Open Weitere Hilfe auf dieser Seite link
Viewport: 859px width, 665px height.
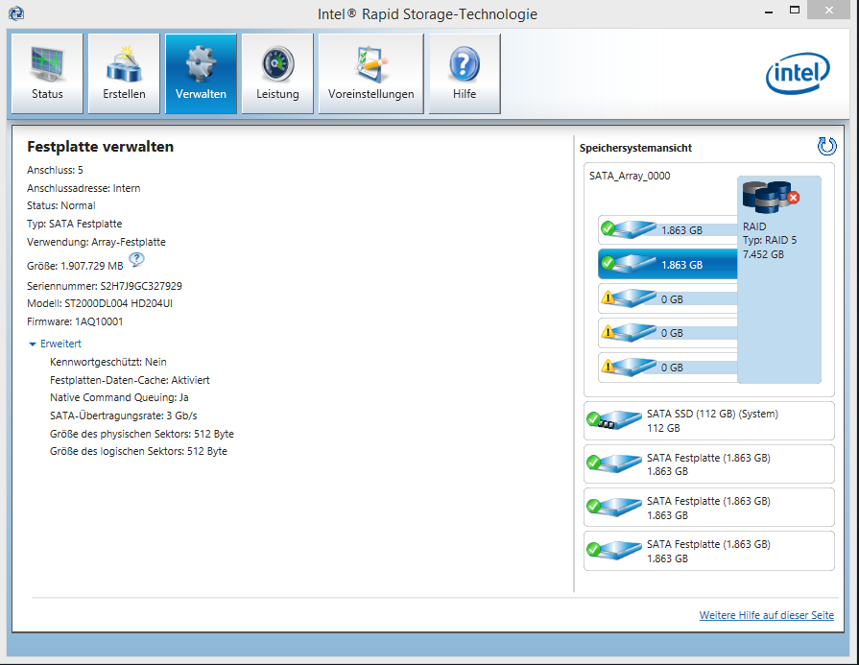pyautogui.click(x=767, y=615)
